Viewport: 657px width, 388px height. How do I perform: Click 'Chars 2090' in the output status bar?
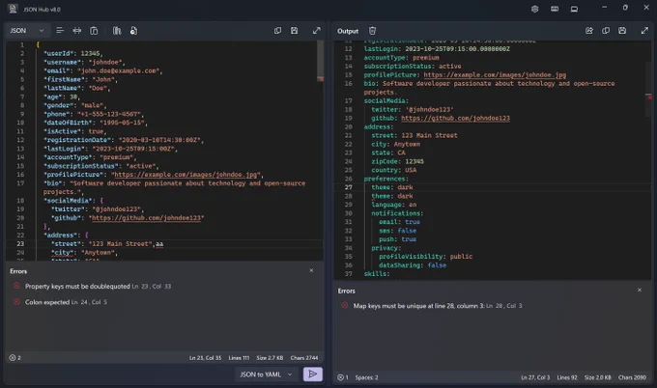(x=632, y=377)
